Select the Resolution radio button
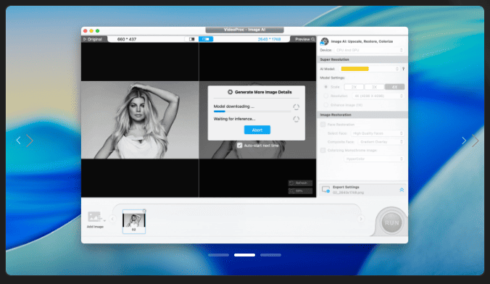The image size is (490, 284). click(325, 96)
